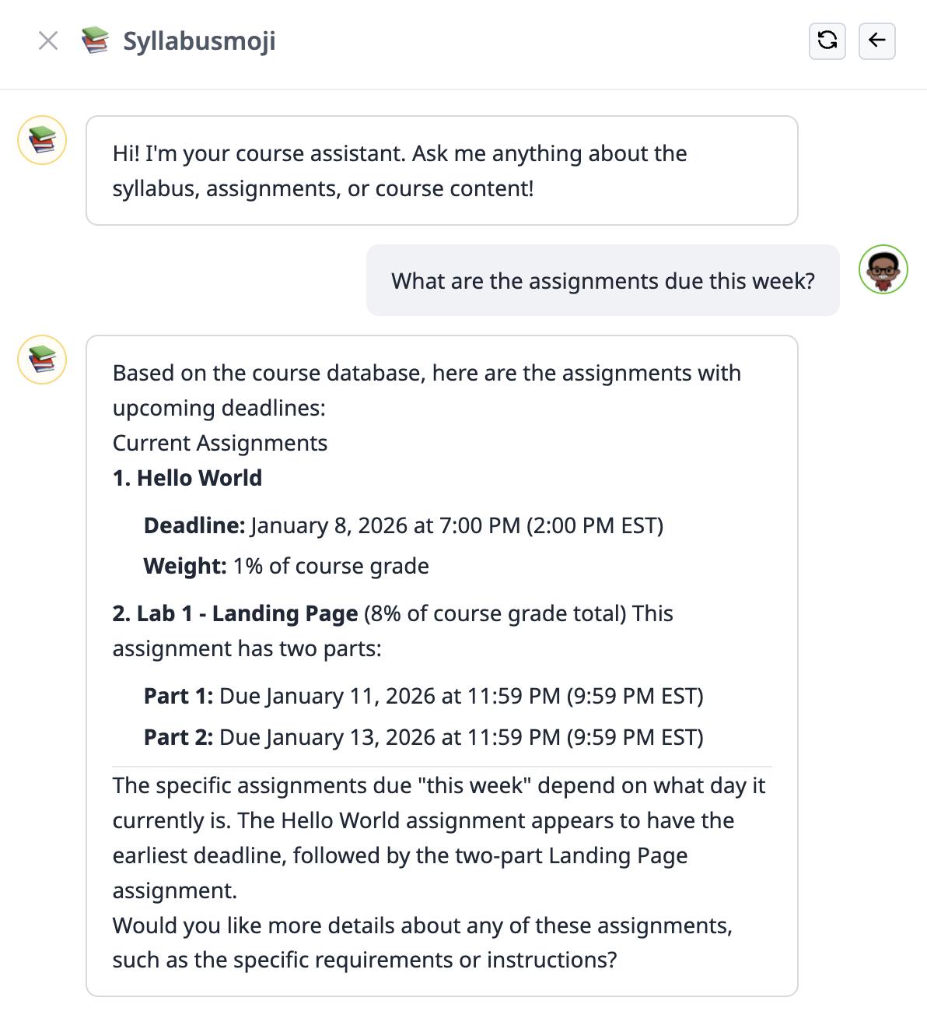
Task: Click the Part 2 due date line
Action: coord(424,737)
